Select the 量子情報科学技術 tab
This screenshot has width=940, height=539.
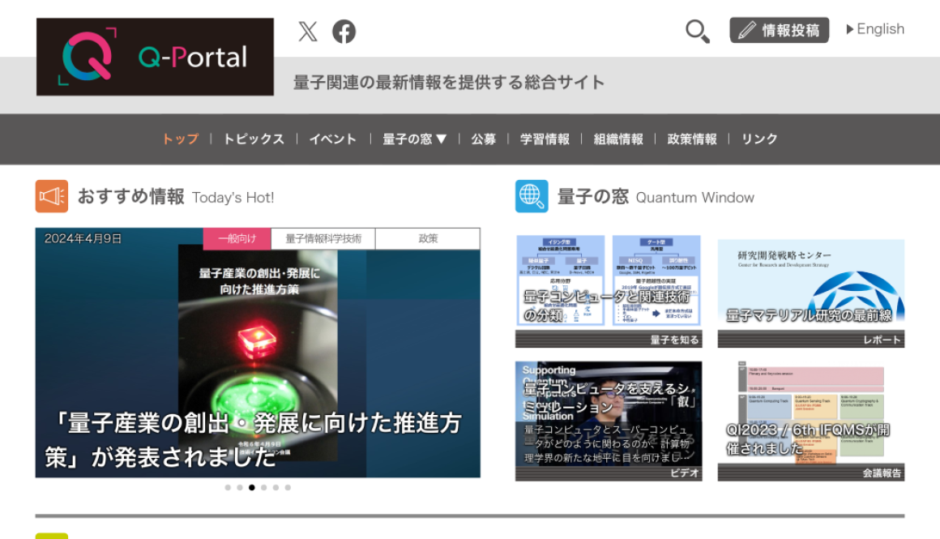(323, 238)
